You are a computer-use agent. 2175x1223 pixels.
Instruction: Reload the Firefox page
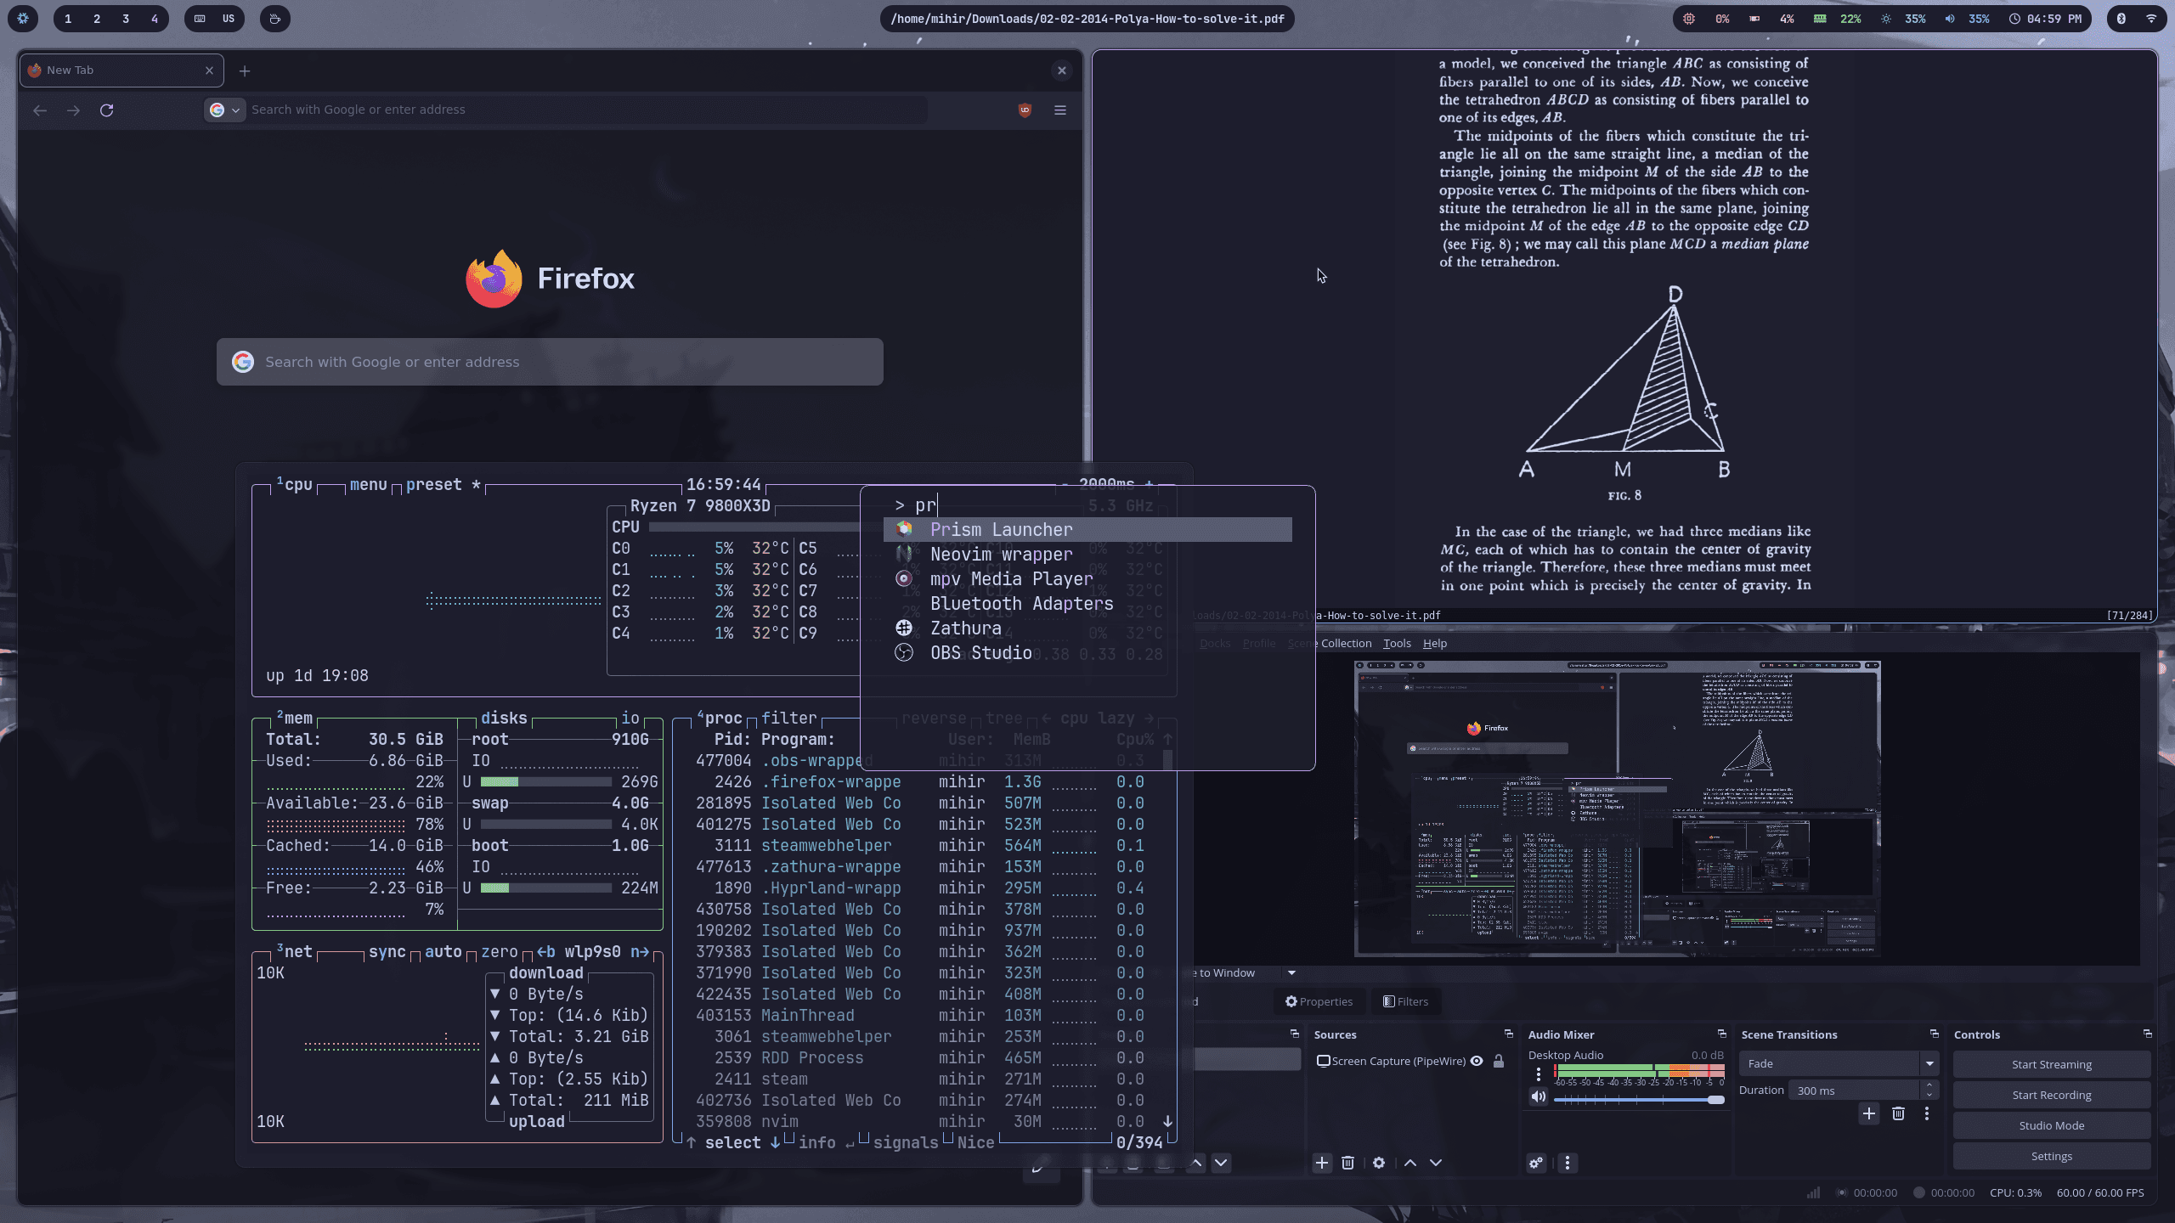click(107, 110)
